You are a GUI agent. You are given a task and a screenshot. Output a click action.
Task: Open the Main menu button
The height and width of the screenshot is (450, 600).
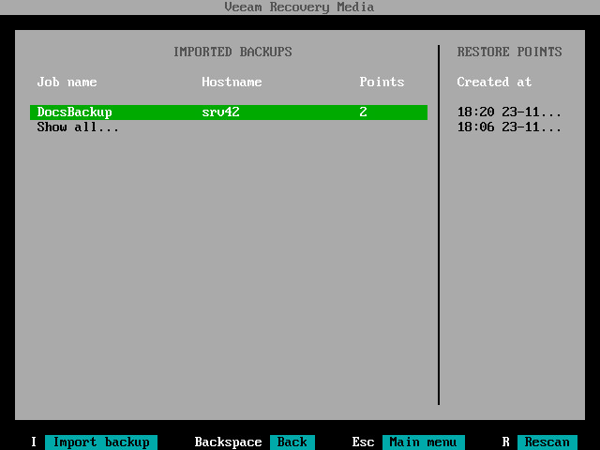point(423,442)
